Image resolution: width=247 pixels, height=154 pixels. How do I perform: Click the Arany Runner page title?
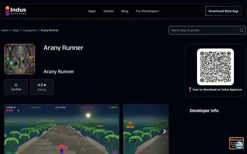pos(63,48)
